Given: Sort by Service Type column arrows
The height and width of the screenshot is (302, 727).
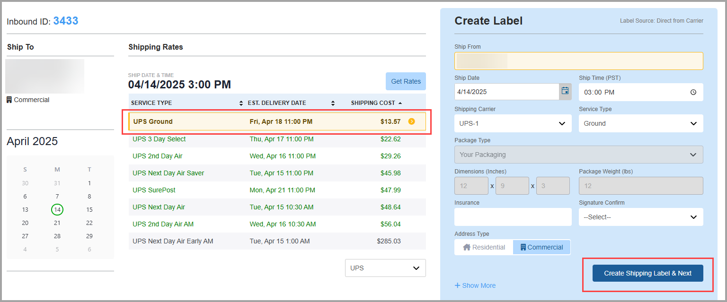Looking at the screenshot, I should (241, 103).
